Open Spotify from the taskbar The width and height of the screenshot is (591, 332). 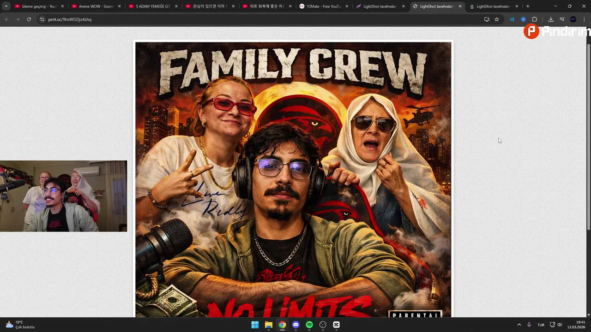coord(309,325)
